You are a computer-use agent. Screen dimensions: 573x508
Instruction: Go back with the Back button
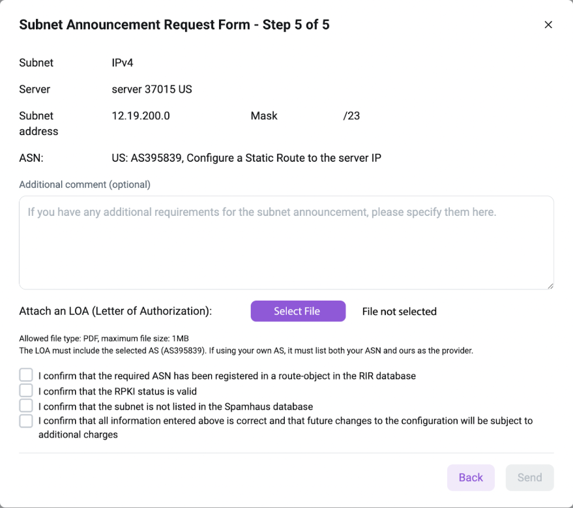[x=471, y=477]
